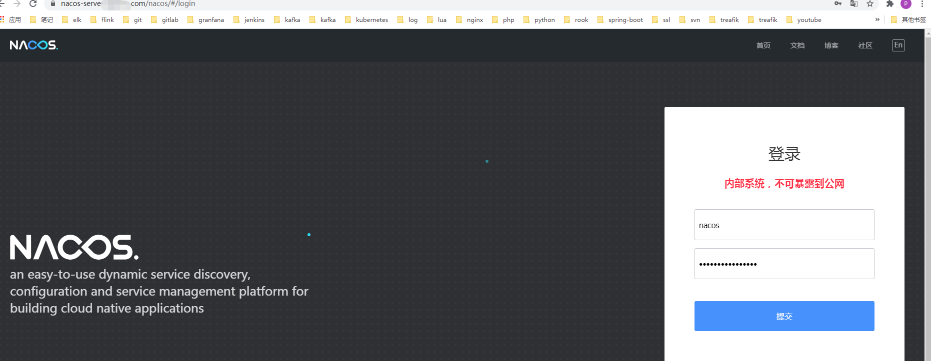Switch language with the En button
This screenshot has width=931, height=361.
(x=898, y=45)
